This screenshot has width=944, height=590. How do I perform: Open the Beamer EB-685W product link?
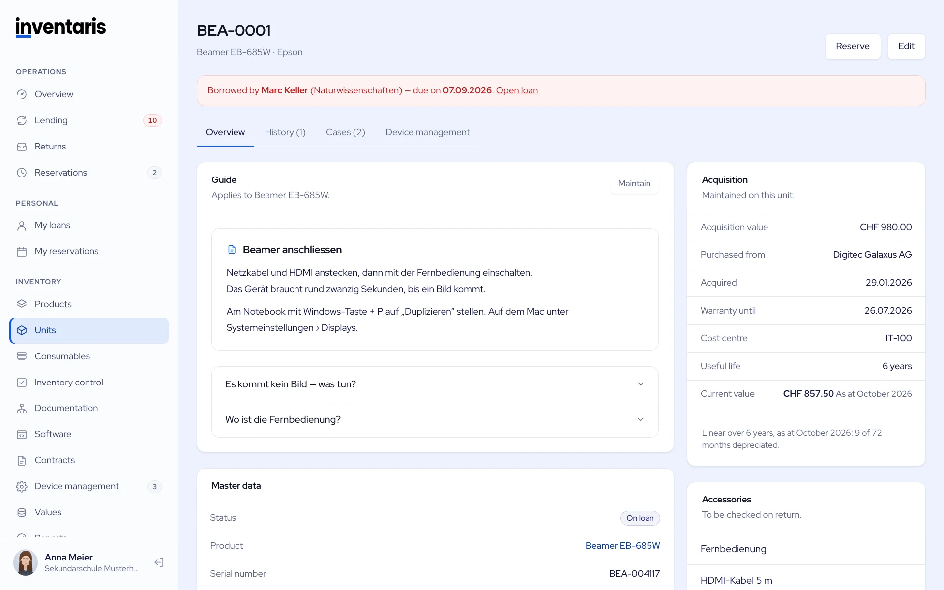point(622,546)
